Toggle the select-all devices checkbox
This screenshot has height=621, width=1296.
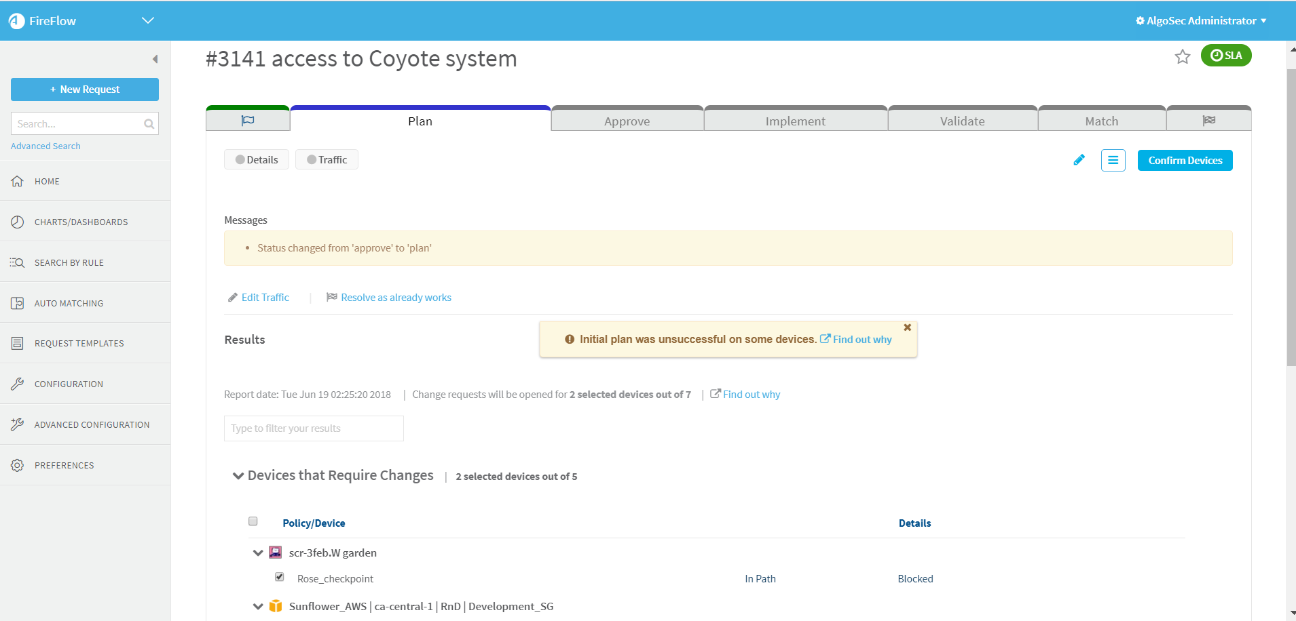(253, 521)
